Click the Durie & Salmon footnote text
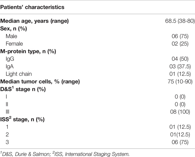Image resolution: width=195 pixels, height=157 pixels. point(25,154)
